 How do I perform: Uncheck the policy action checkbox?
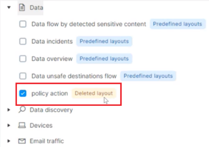(x=23, y=94)
